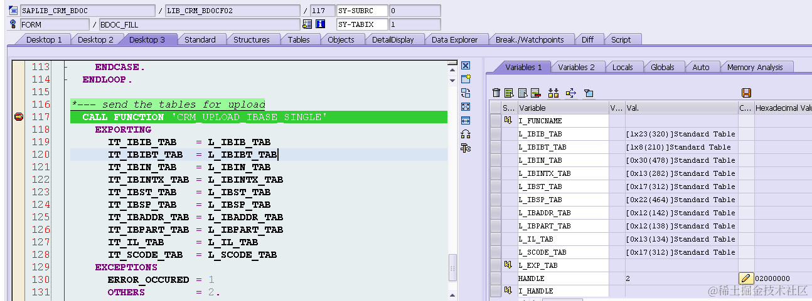This screenshot has height=301, width=812.
Task: Click the filter layout icon in variables toolbar
Action: (588, 93)
